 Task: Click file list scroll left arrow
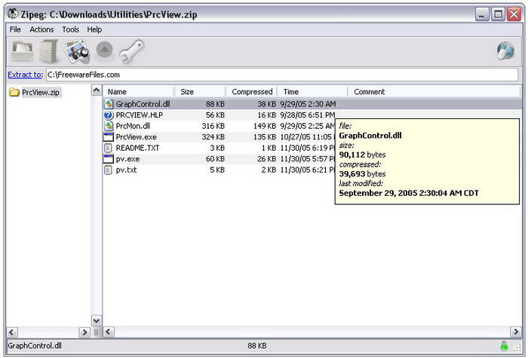(x=108, y=332)
